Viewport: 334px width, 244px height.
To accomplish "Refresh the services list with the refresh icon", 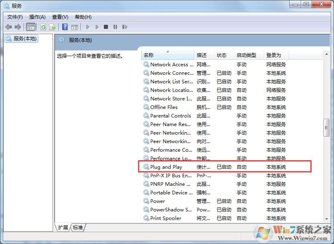I will point(43,27).
